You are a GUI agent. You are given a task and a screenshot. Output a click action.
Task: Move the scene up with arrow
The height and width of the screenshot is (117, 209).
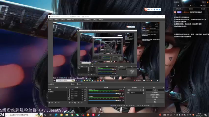[x=56, y=103]
